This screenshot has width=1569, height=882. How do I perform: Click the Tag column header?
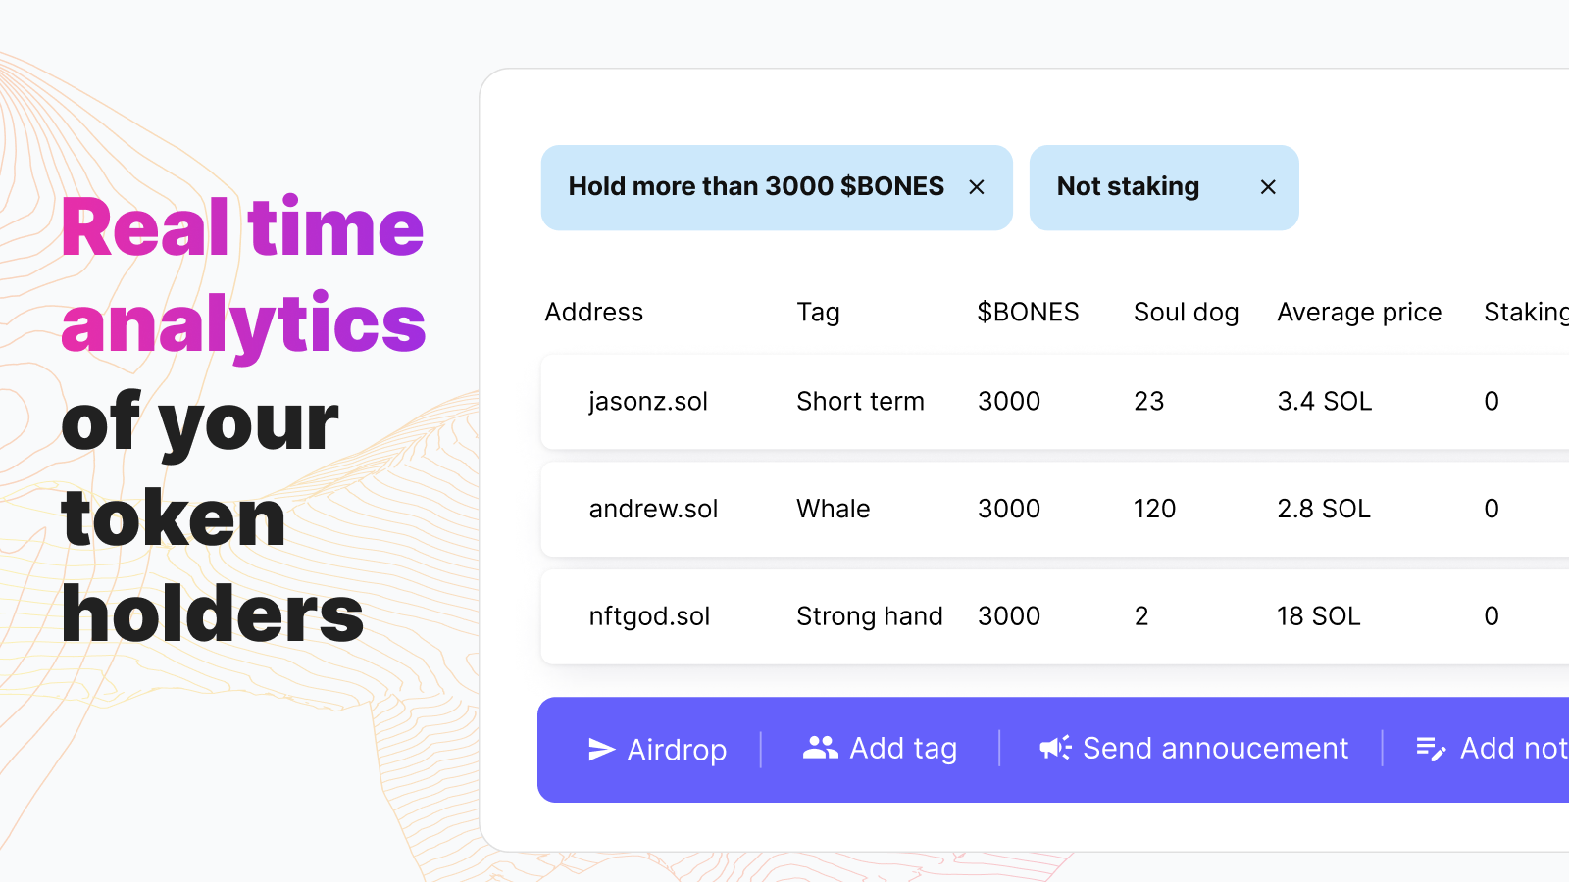click(818, 312)
